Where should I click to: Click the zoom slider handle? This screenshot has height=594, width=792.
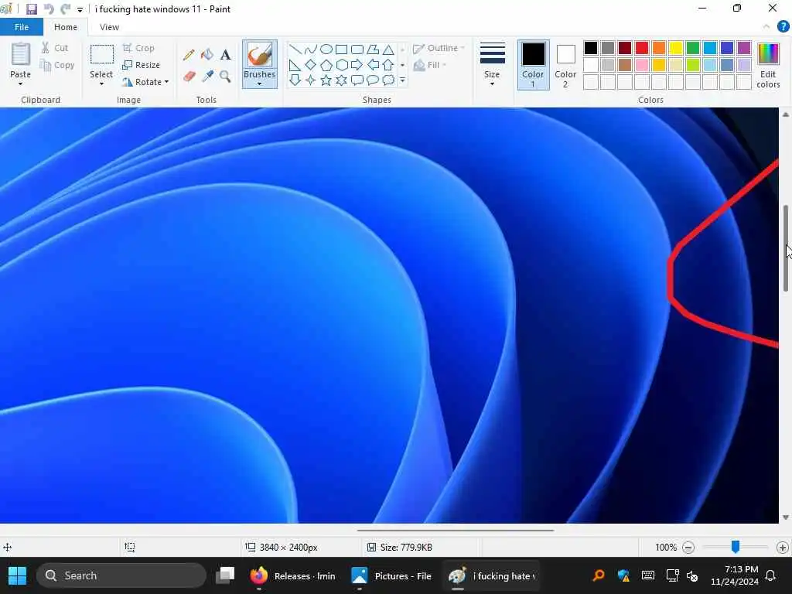coord(736,547)
